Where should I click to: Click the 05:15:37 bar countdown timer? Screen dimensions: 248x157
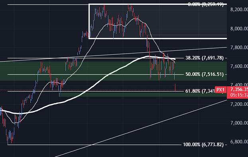pos(239,95)
